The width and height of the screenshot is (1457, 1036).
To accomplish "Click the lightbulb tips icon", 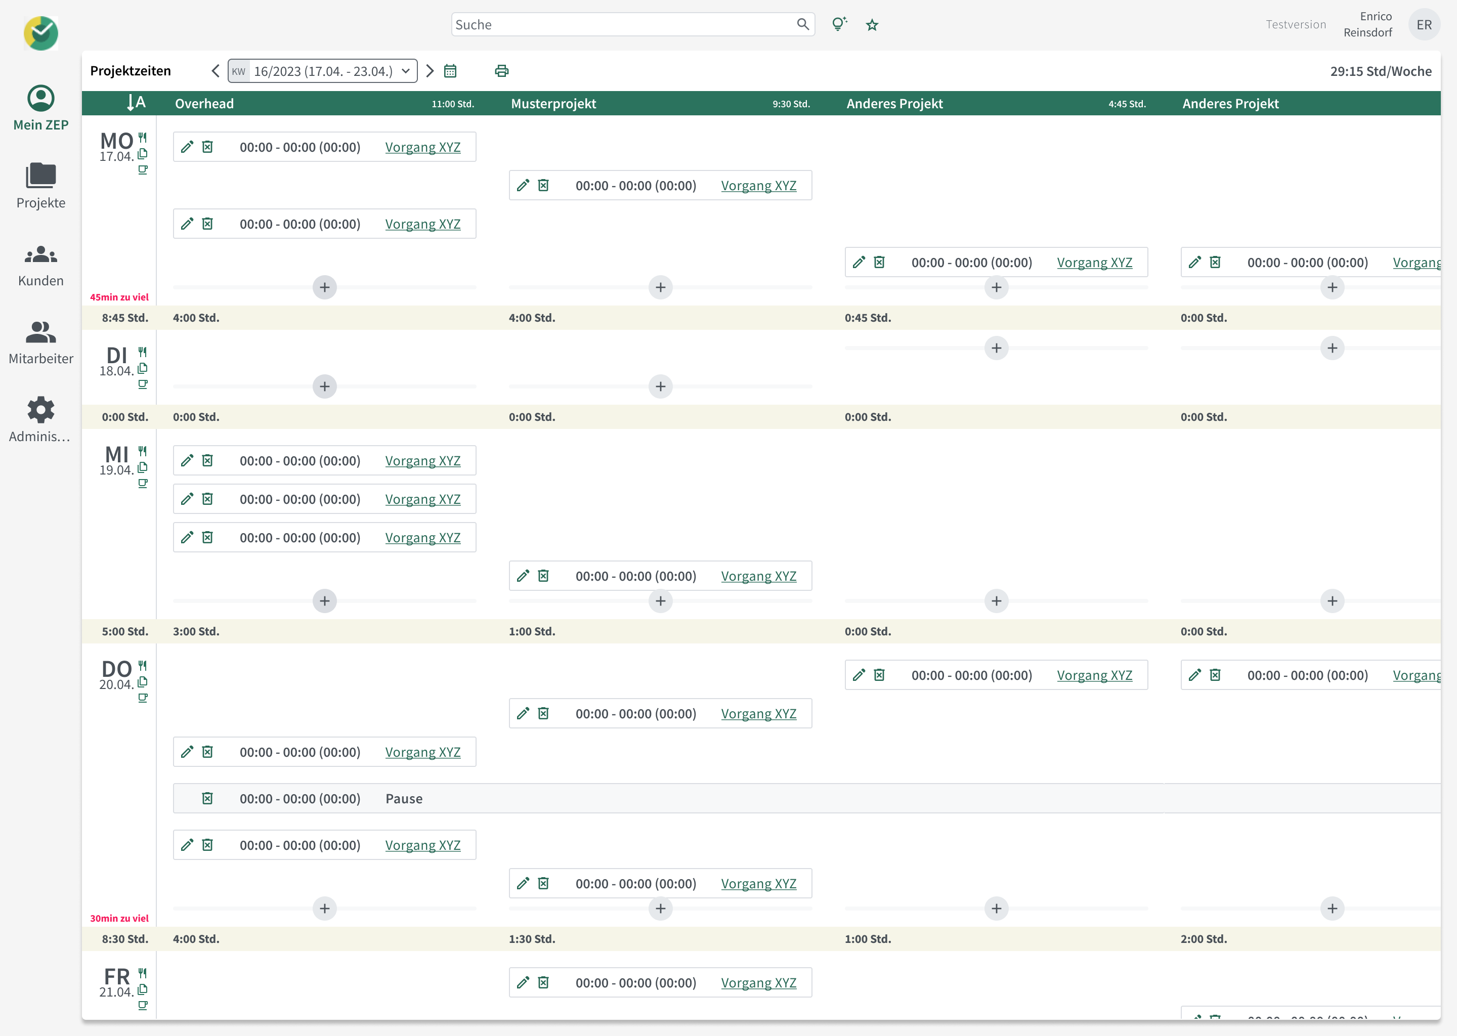I will 839,24.
